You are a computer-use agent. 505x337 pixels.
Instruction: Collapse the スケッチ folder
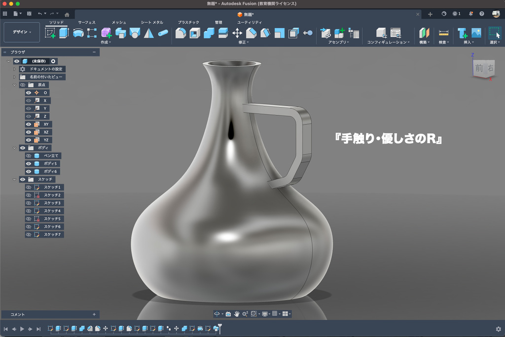tap(15, 180)
